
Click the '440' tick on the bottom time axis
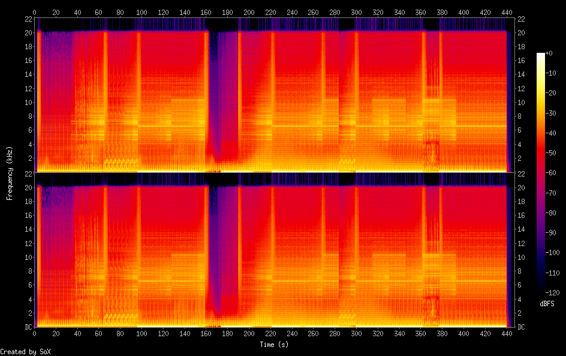coord(507,334)
